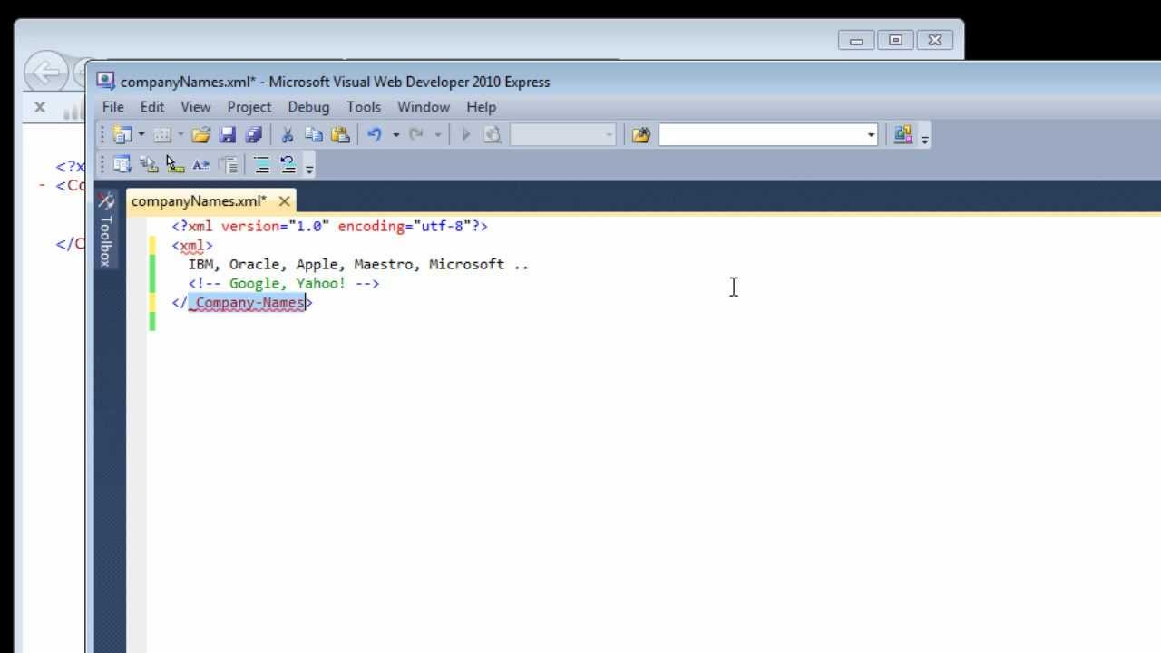Viewport: 1161px width, 653px height.
Task: Click the Add New Item toolbar icon
Action: (x=162, y=135)
